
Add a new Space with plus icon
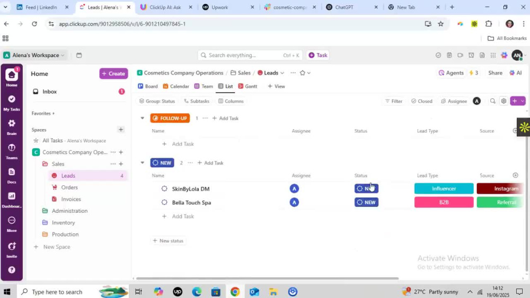point(121,130)
